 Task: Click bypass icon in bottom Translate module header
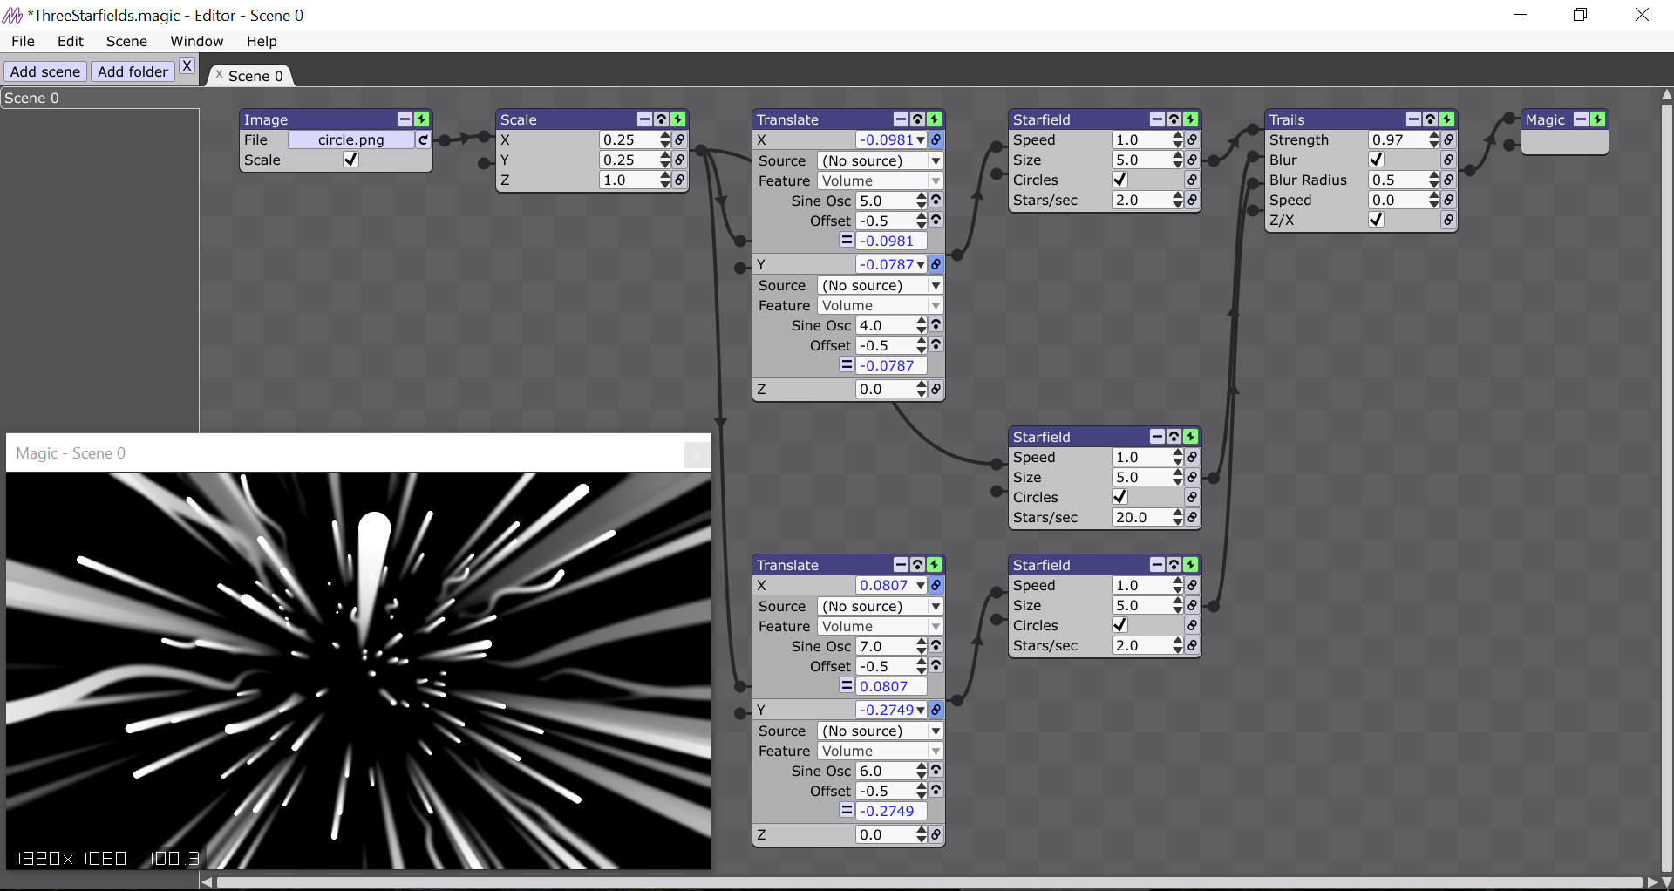(917, 565)
